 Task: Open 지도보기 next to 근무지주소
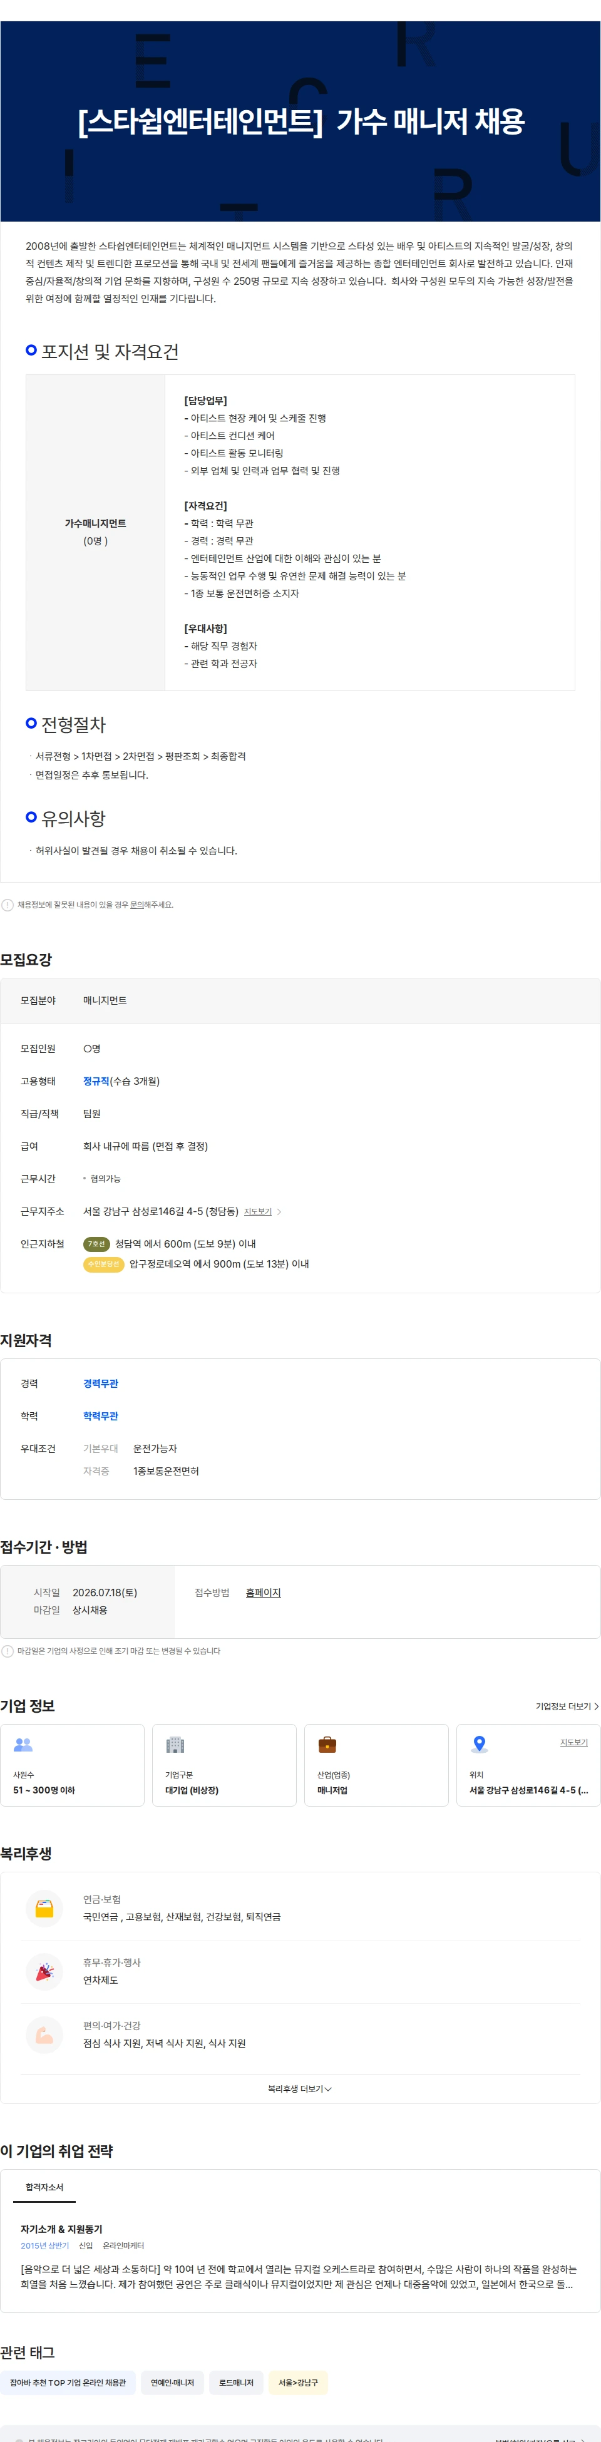tap(258, 1211)
